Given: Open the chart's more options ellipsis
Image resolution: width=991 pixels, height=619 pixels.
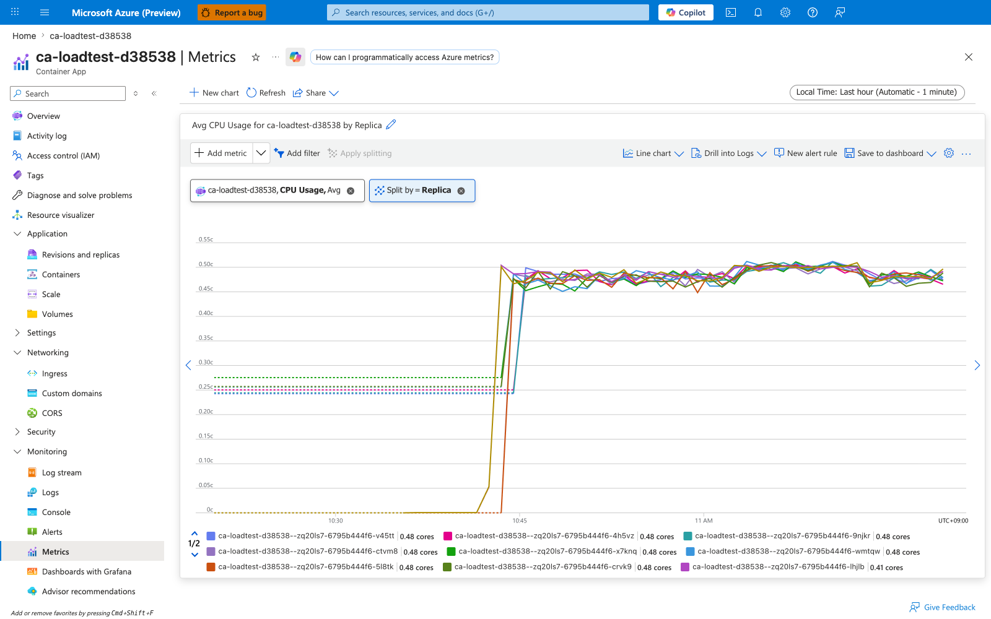Looking at the screenshot, I should [x=966, y=154].
